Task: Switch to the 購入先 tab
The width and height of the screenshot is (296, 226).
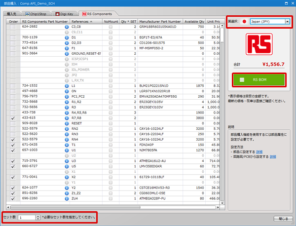Action: [x=12, y=14]
